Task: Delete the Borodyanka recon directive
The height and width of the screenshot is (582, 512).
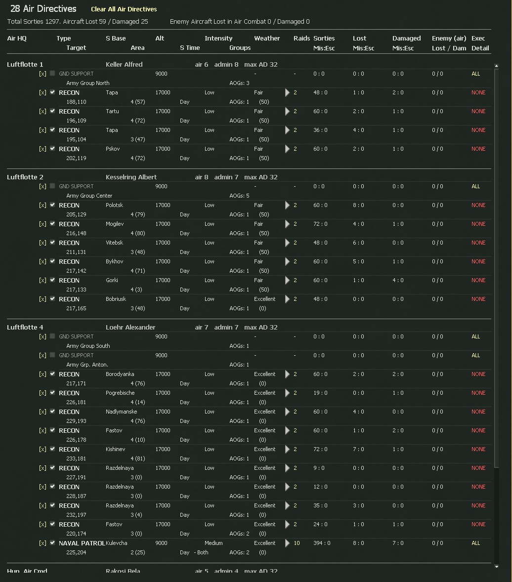Action: click(43, 374)
